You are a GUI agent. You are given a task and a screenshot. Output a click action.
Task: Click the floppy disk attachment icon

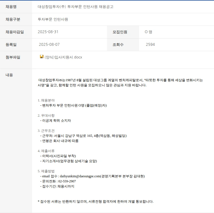coord(42,56)
